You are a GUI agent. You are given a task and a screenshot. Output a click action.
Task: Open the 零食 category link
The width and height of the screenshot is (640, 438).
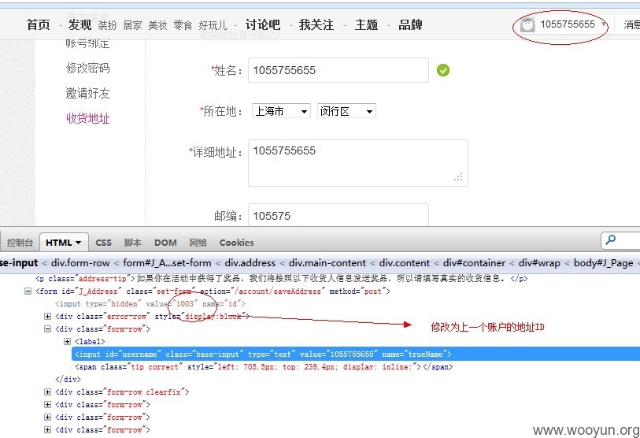(x=183, y=25)
